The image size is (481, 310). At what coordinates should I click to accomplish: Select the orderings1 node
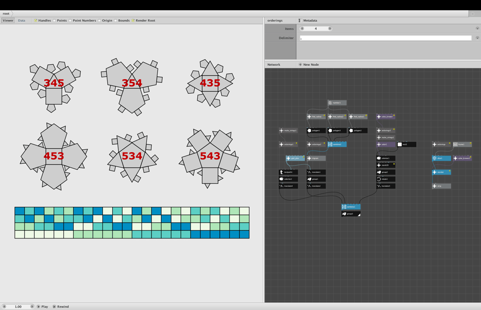coord(288,144)
